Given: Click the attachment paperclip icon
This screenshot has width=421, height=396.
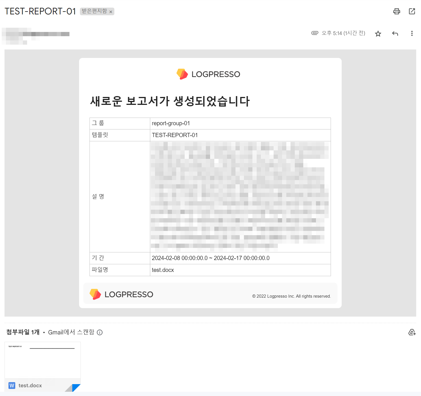Looking at the screenshot, I should (315, 33).
